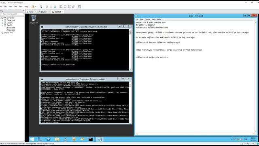
Task: Open the Notepad File menu
Action: pos(137,19)
